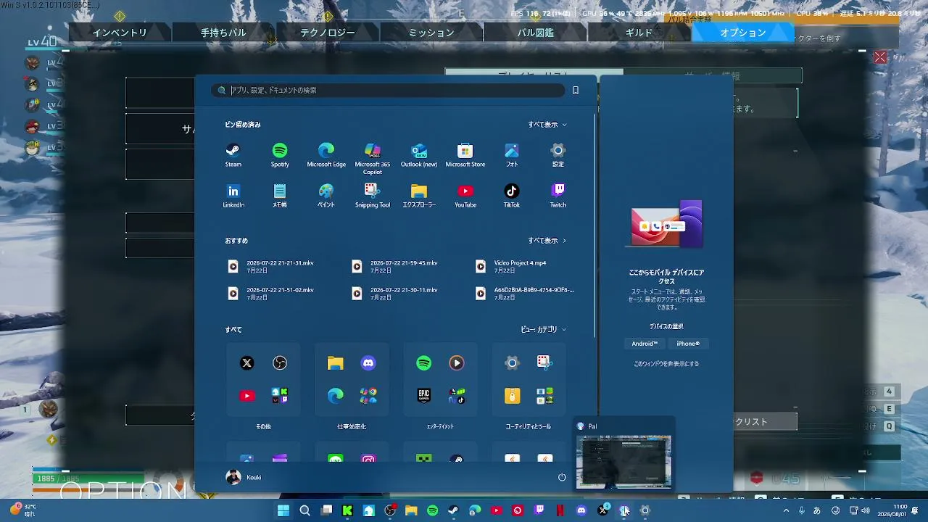The image size is (928, 522).
Task: Click the Windows Start button on taskbar
Action: [283, 510]
